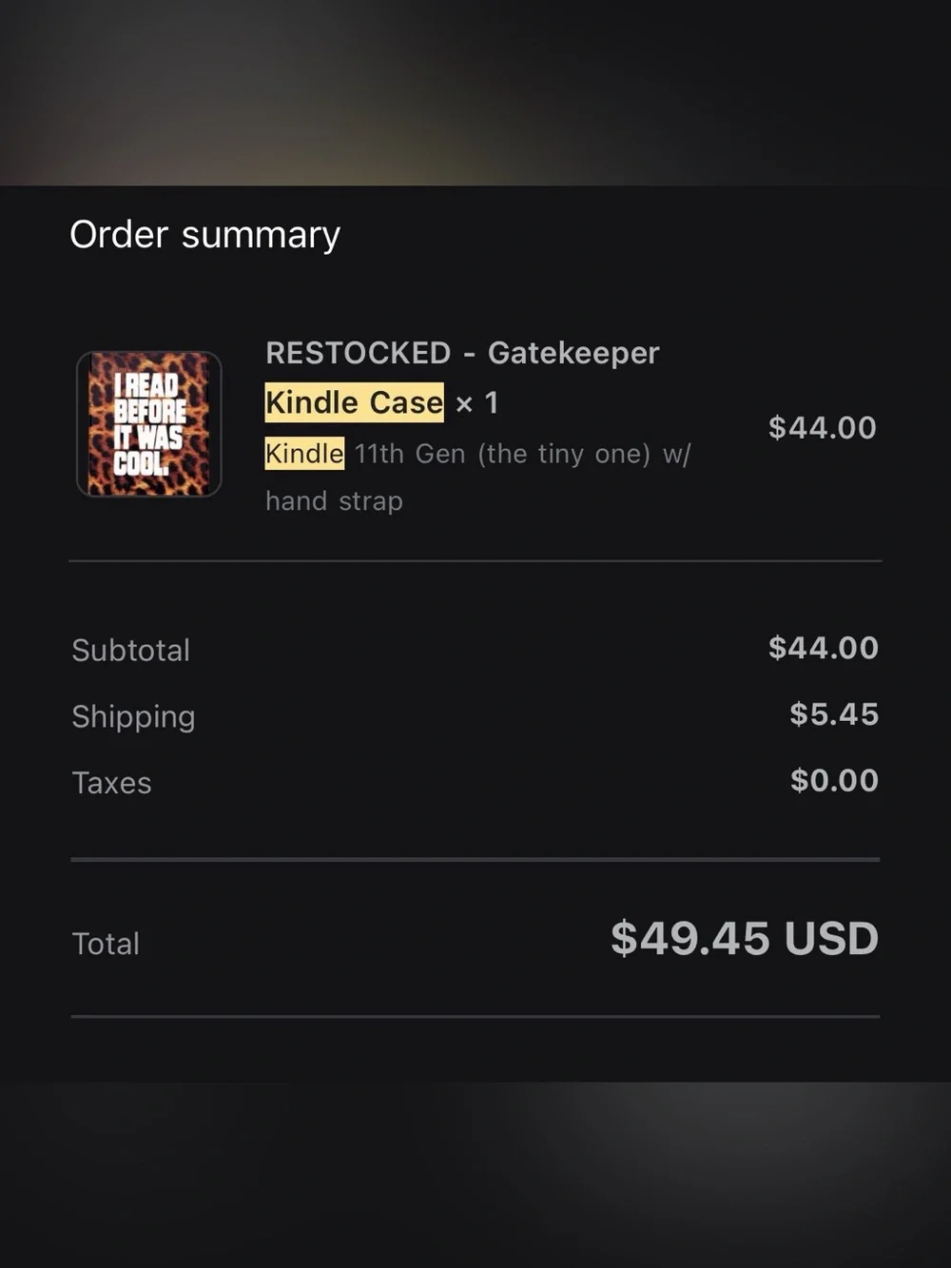
Task: Select the Subtotal label
Action: tap(131, 651)
